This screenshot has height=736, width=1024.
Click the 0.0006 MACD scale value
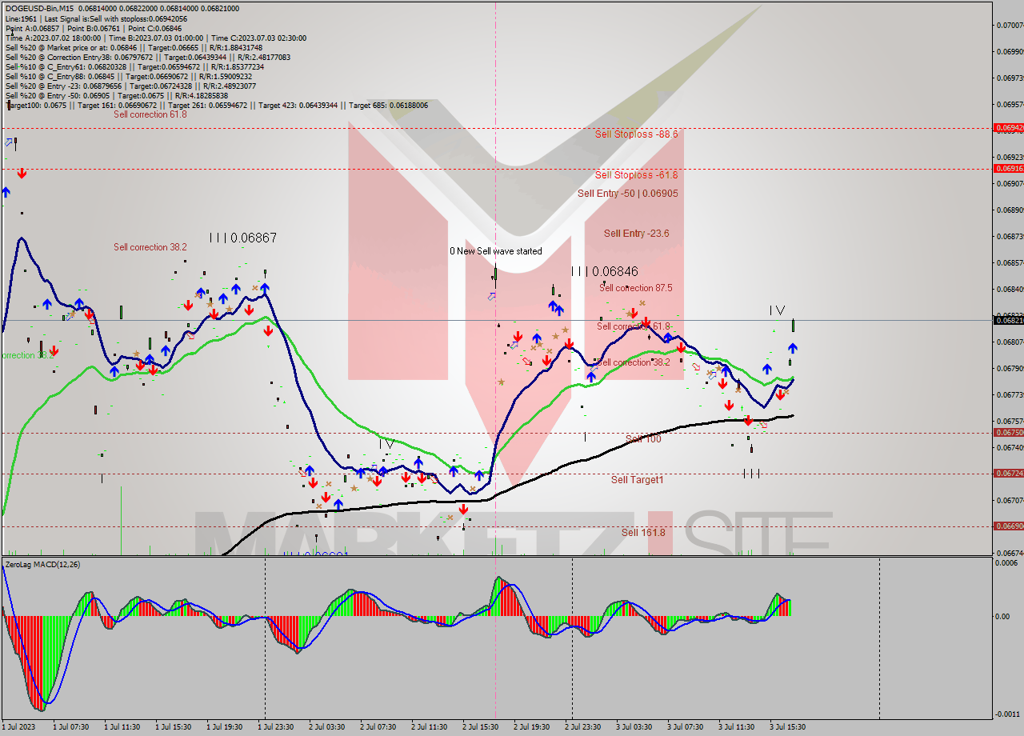coord(1007,562)
